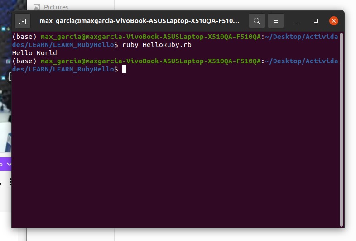Screen dimensions: 356x241
Task: Click the 'Hello World' output line
Action: click(x=34, y=53)
